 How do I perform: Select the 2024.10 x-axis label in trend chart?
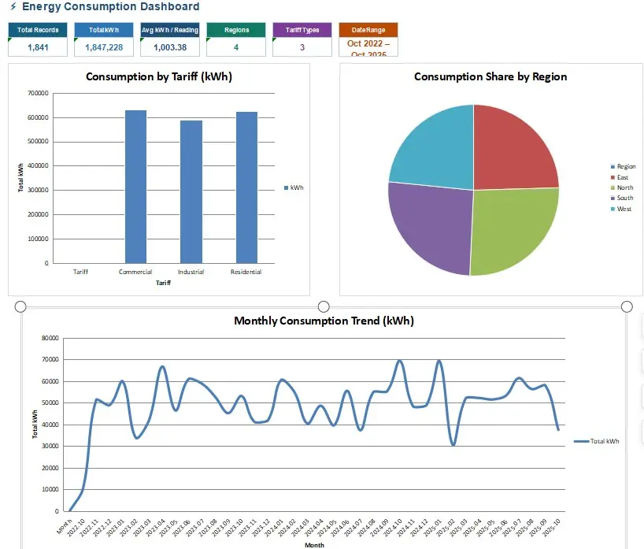(393, 528)
